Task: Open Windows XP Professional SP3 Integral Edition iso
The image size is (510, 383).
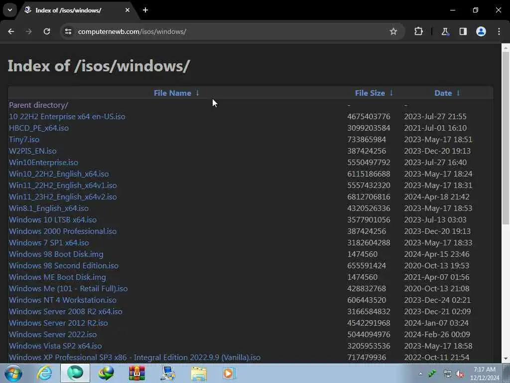Action: tap(134, 357)
